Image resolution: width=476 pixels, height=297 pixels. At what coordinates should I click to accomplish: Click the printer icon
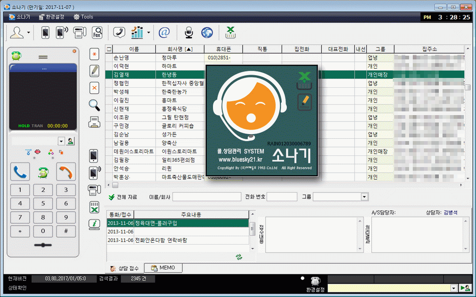point(94,122)
